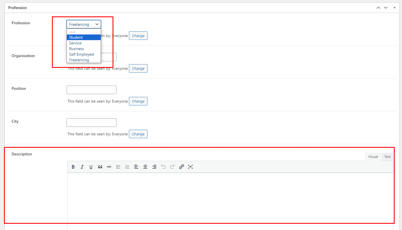Choose Service from the Profession list
Screen dimensions: 402x230
(84, 43)
